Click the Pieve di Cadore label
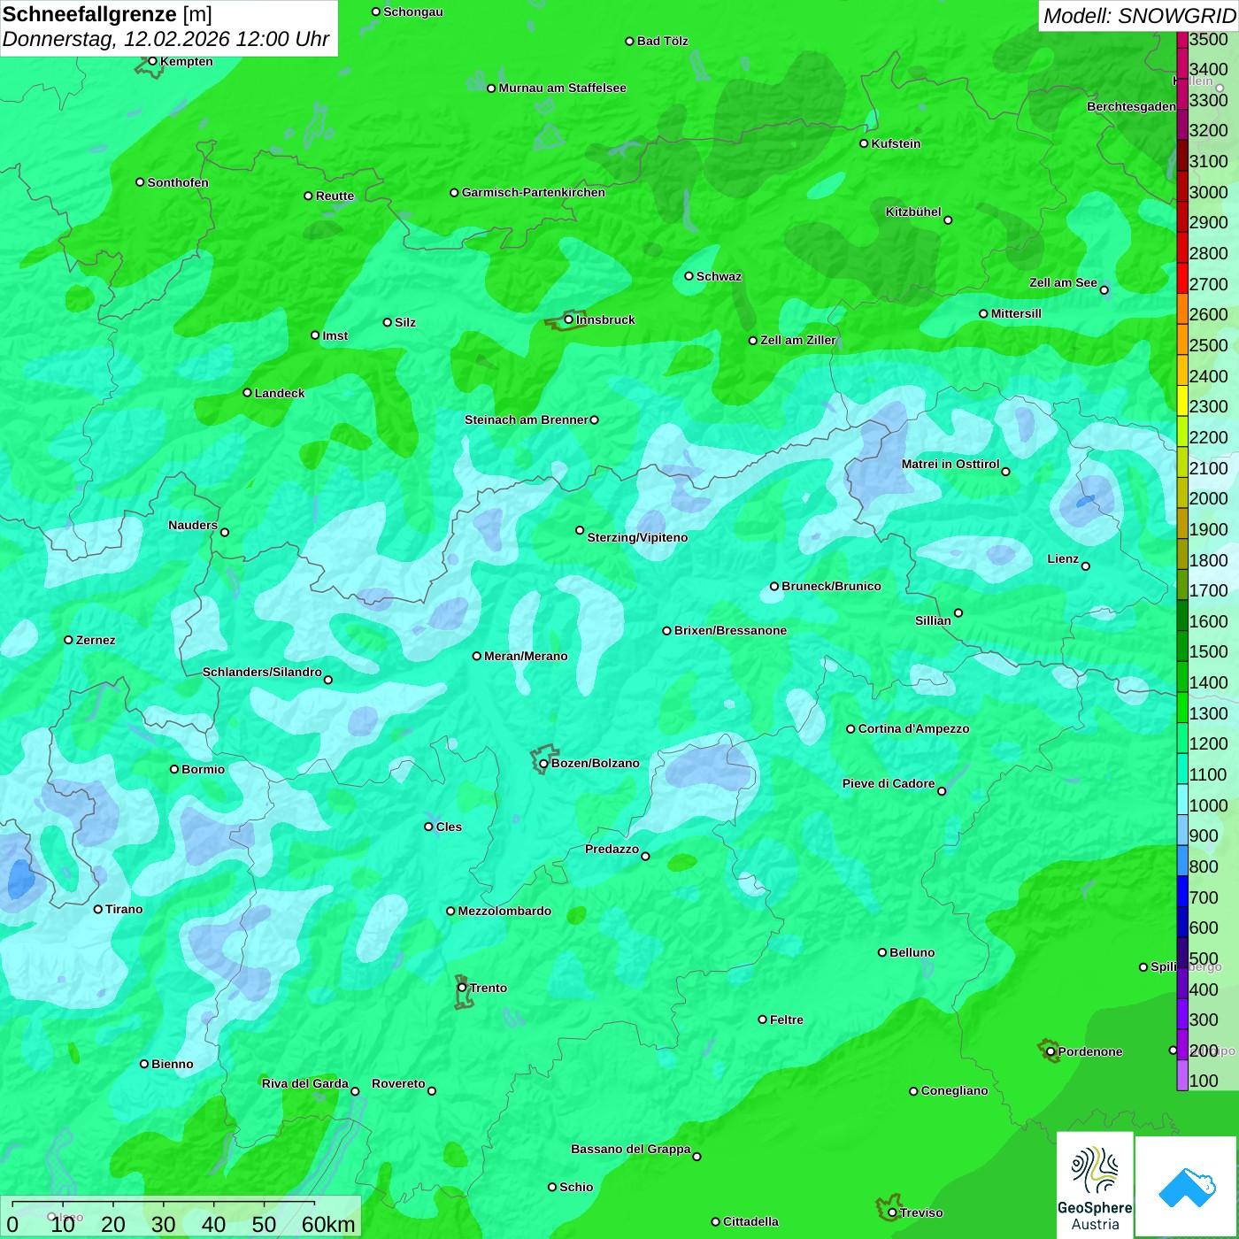 889,783
